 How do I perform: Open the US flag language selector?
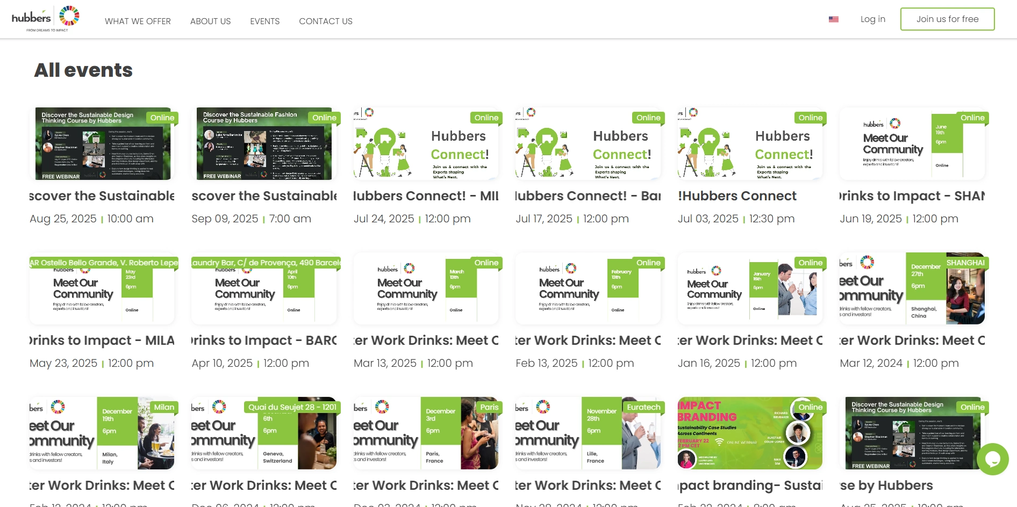coord(834,19)
